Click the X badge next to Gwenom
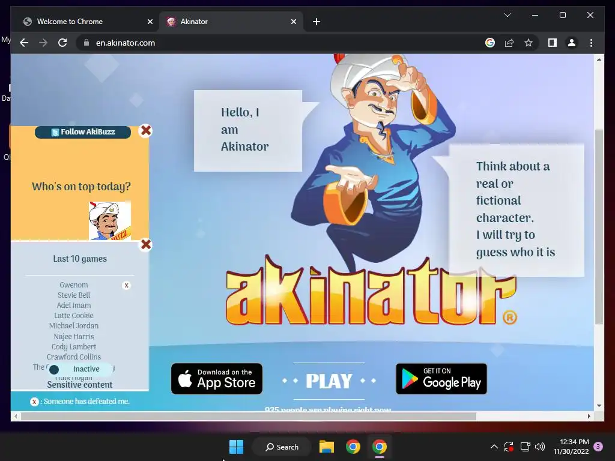Viewport: 615px width, 461px height. coord(126,285)
